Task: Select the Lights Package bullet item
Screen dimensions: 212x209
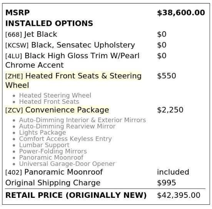Action: point(43,133)
